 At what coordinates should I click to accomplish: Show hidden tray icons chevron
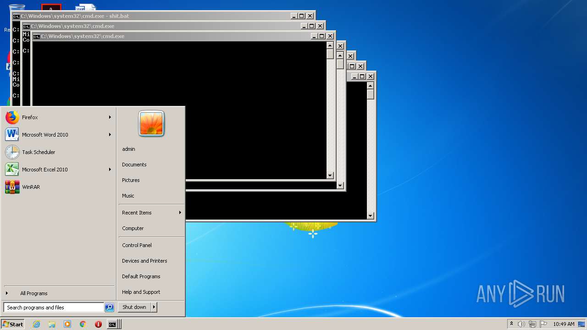point(511,324)
